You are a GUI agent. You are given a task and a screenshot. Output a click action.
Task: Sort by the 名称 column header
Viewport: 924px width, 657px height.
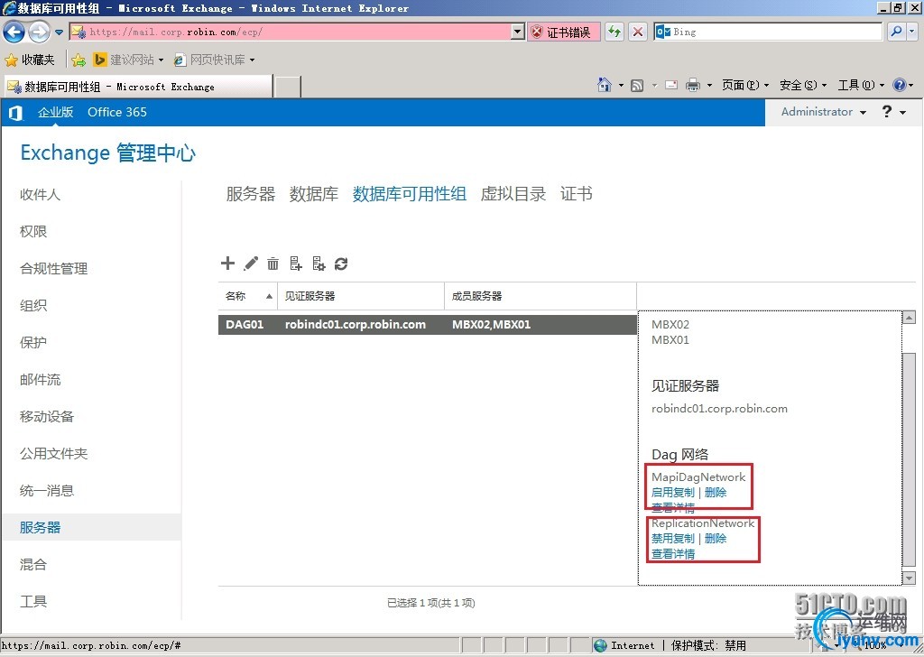(247, 296)
